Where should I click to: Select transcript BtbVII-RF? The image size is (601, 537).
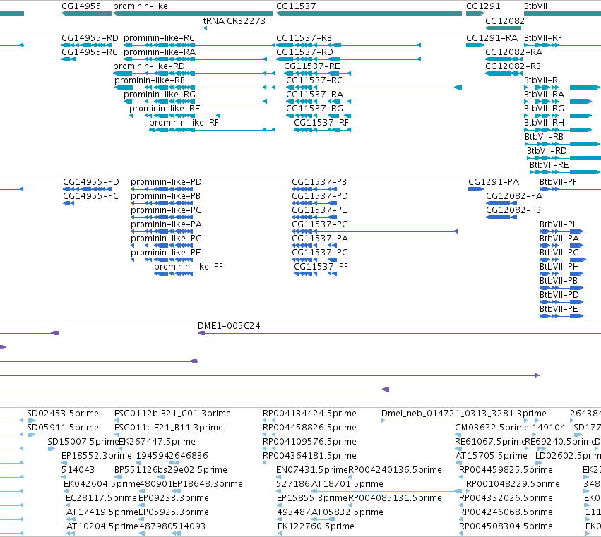click(x=543, y=38)
